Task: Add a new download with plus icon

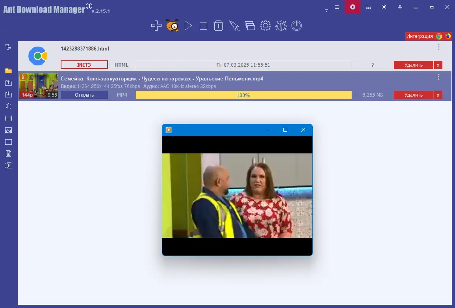Action: point(156,26)
